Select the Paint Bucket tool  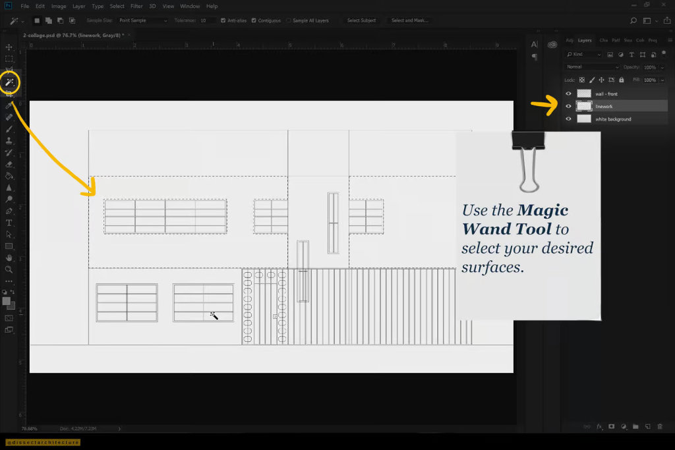point(9,176)
